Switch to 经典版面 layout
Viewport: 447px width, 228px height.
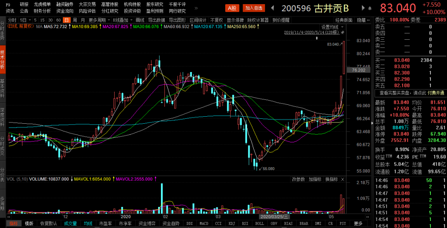[x=344, y=20]
